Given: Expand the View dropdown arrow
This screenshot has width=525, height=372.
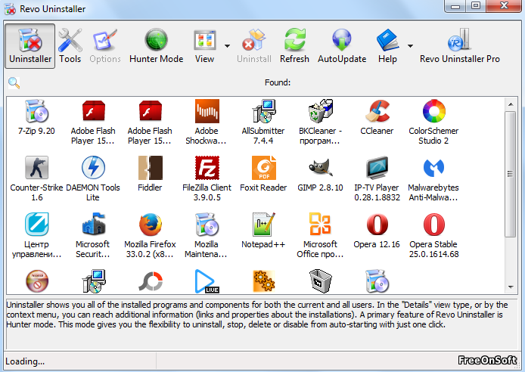Looking at the screenshot, I should coord(228,46).
